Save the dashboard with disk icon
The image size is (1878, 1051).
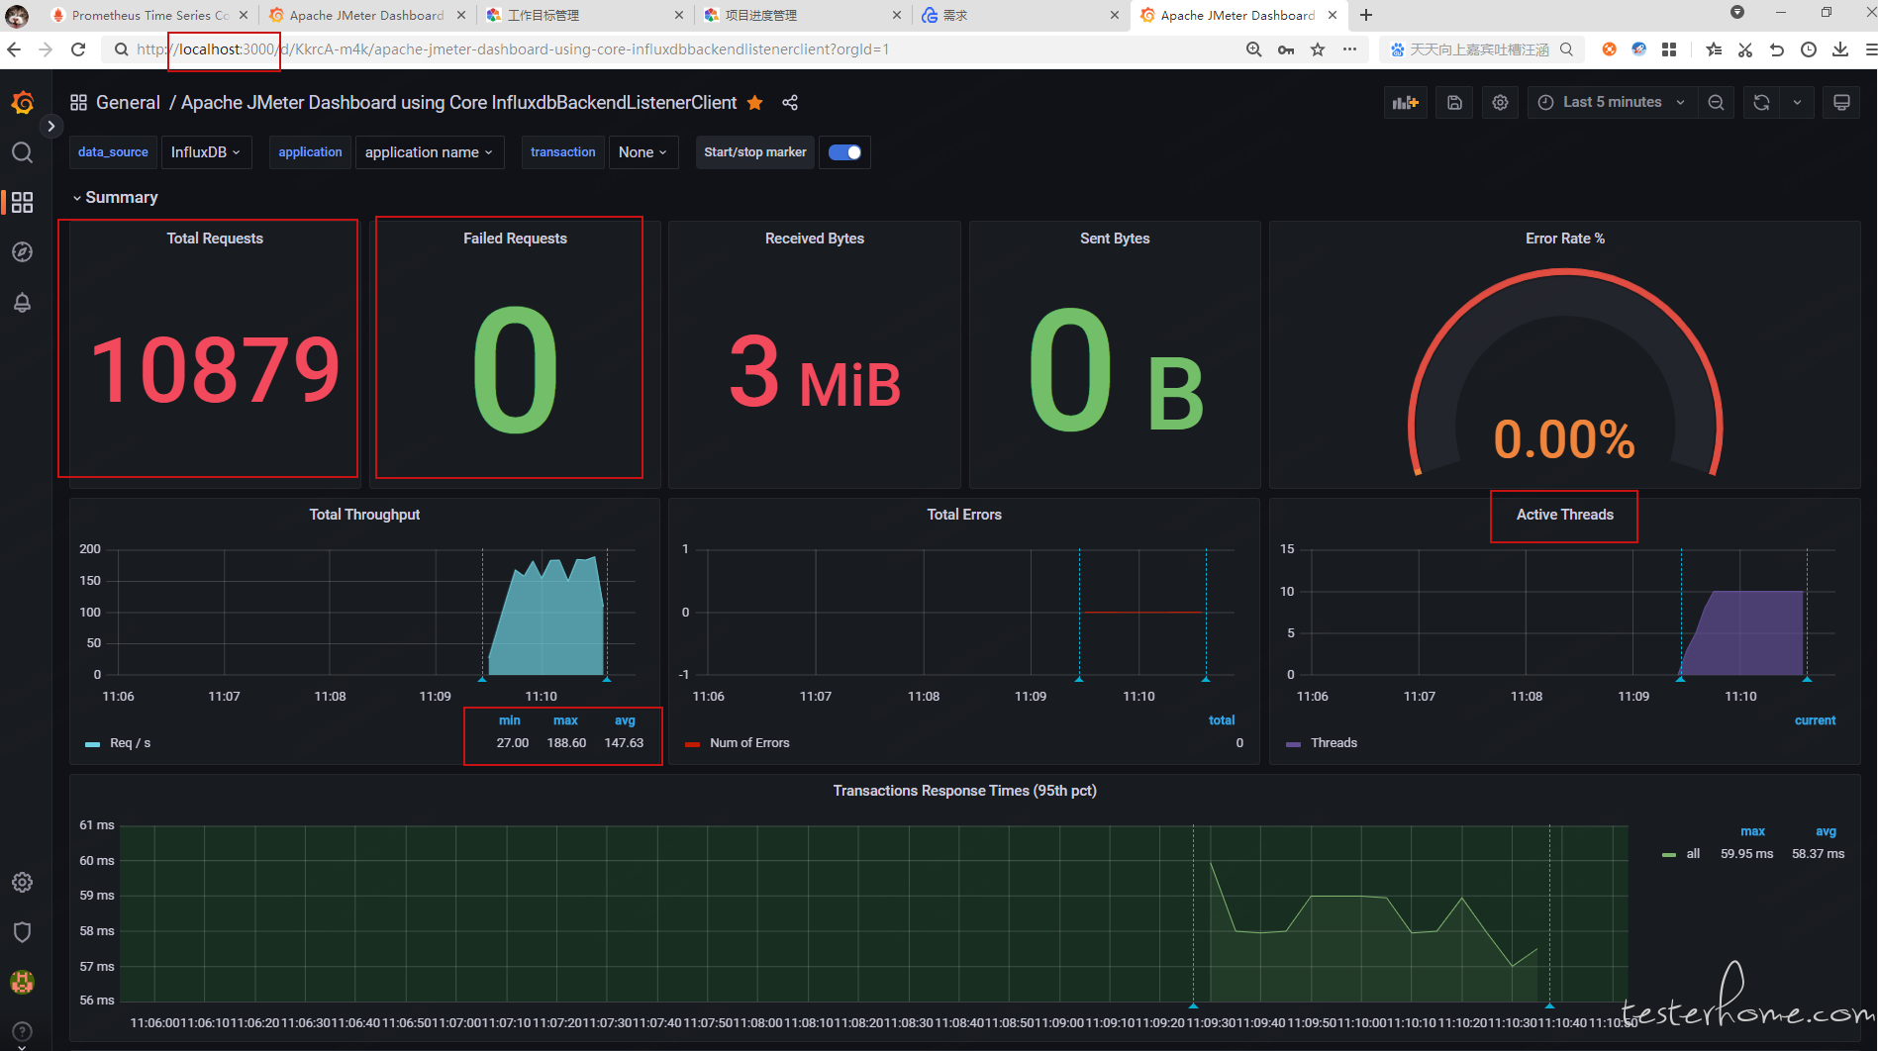(x=1454, y=103)
